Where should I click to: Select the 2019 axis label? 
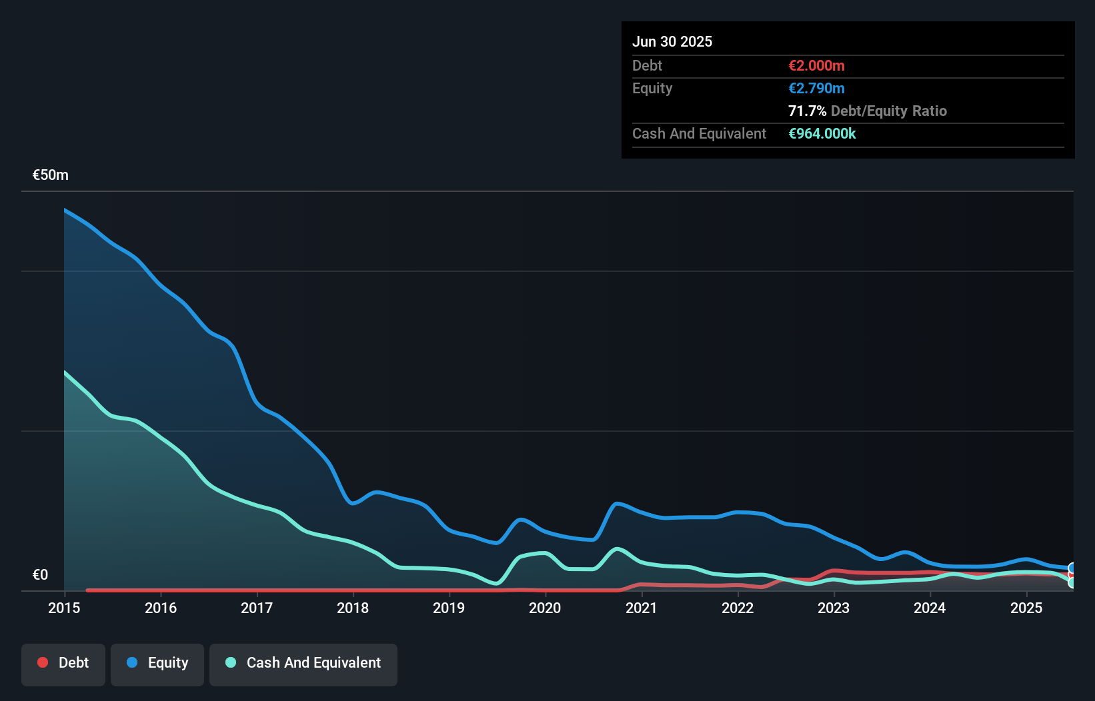[x=449, y=608]
